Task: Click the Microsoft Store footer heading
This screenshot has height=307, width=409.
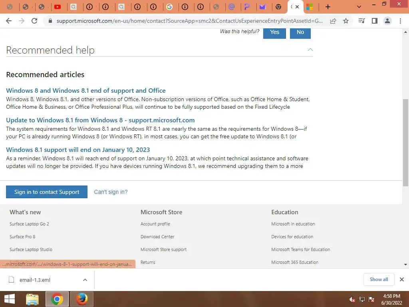Action: click(x=161, y=212)
